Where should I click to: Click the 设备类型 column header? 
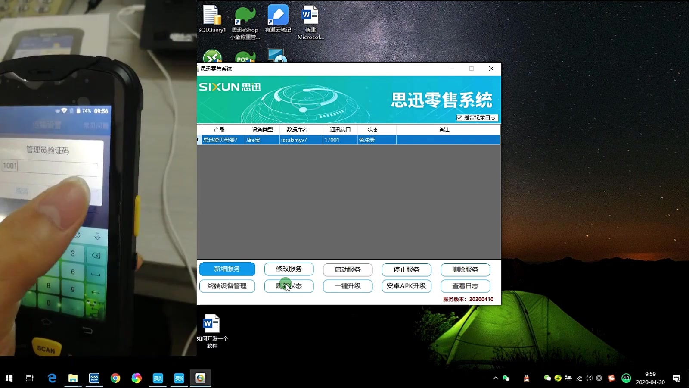coord(262,129)
